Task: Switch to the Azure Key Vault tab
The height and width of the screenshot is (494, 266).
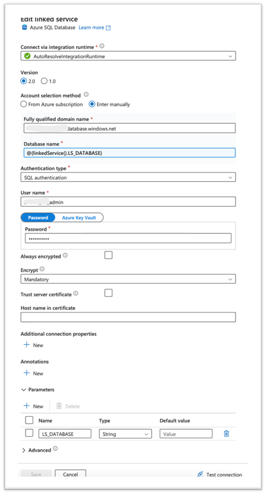Action: coord(79,217)
